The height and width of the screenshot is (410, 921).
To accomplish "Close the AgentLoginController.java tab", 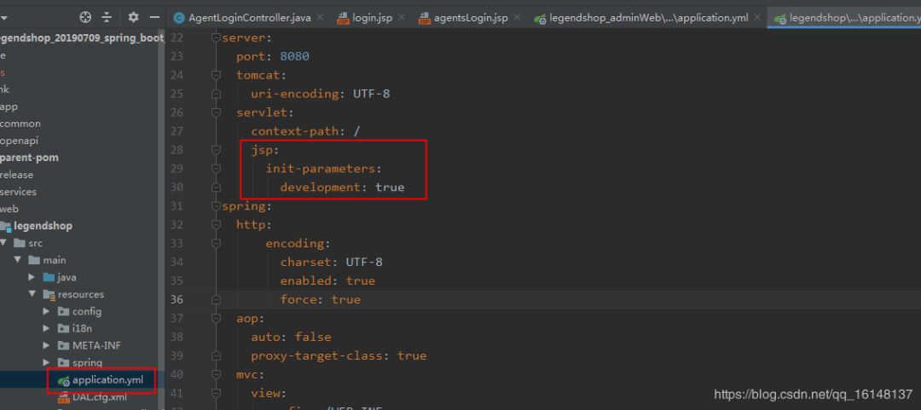I will [320, 18].
